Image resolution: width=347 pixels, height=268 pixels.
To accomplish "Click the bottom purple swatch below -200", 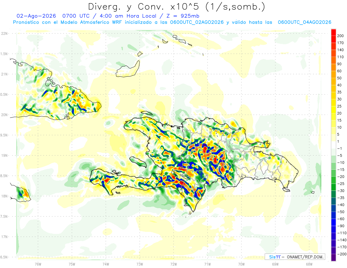I will point(333,258).
